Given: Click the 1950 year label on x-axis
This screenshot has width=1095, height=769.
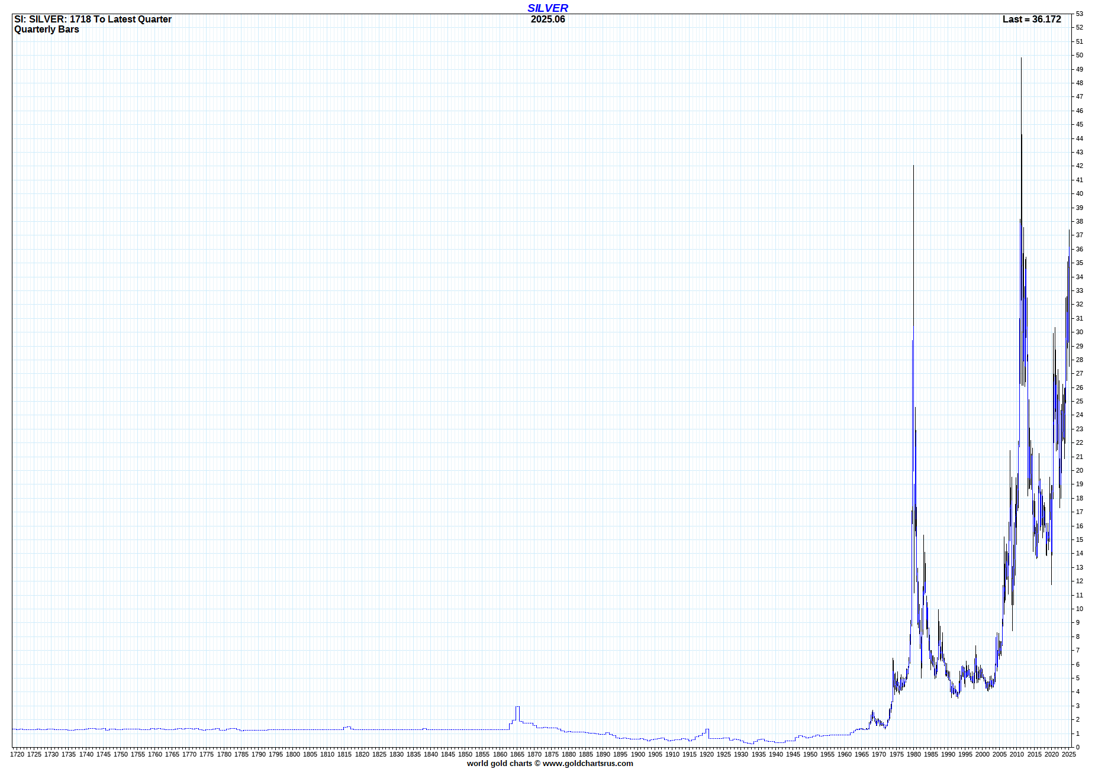Looking at the screenshot, I should (x=810, y=754).
